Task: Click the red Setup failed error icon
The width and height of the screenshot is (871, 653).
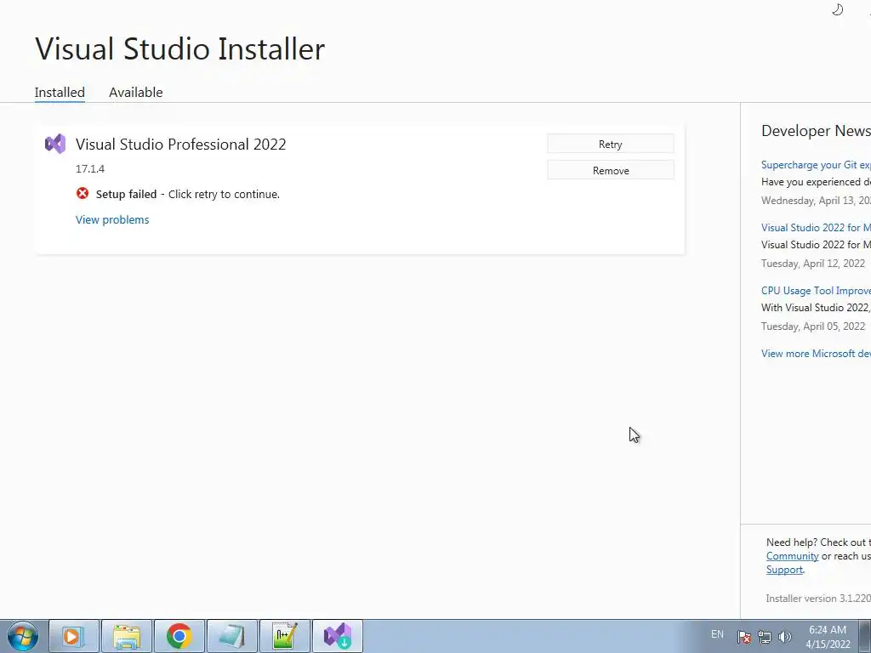Action: coord(83,193)
